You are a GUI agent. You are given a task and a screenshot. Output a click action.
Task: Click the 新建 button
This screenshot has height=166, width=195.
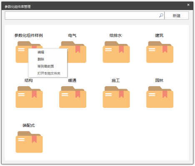177,15
